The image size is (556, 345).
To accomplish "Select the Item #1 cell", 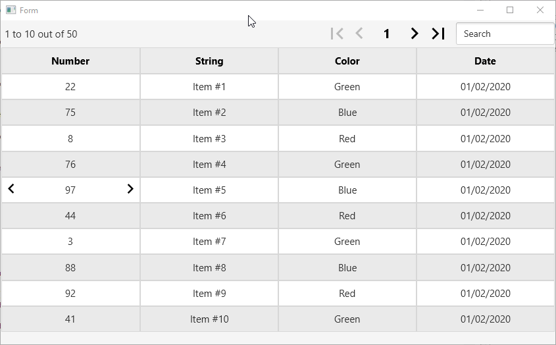I will pos(209,87).
